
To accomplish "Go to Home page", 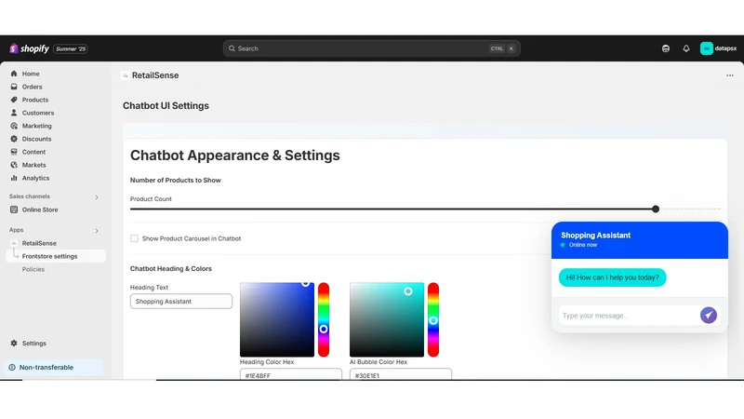I will 31,74.
